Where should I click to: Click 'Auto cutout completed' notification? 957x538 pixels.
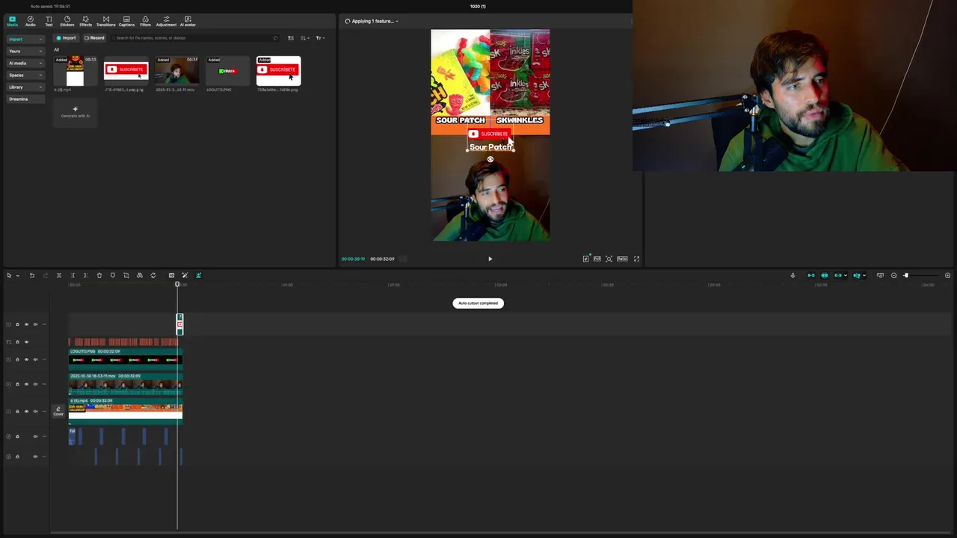(x=478, y=303)
